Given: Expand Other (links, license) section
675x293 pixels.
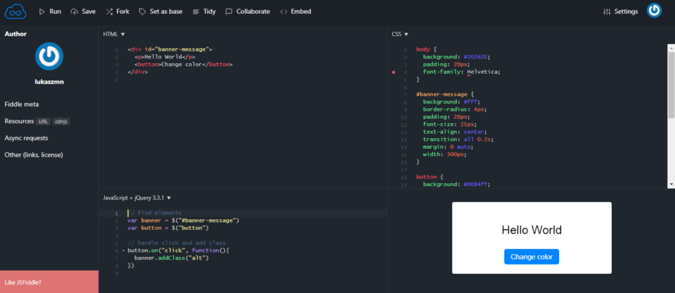Looking at the screenshot, I should click(34, 155).
